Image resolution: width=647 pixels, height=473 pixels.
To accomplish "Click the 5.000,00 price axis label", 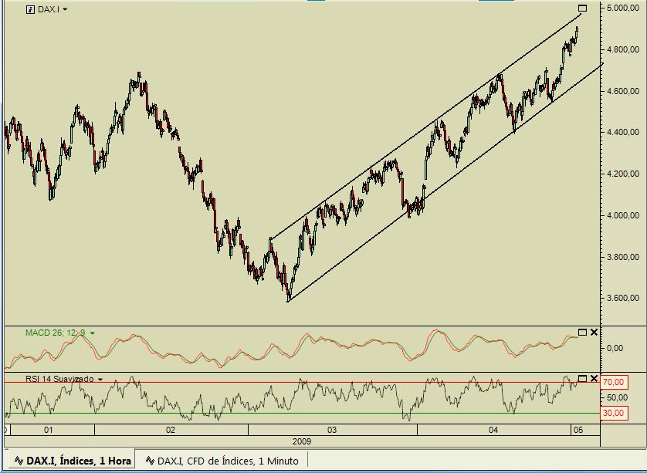I will pyautogui.click(x=622, y=8).
